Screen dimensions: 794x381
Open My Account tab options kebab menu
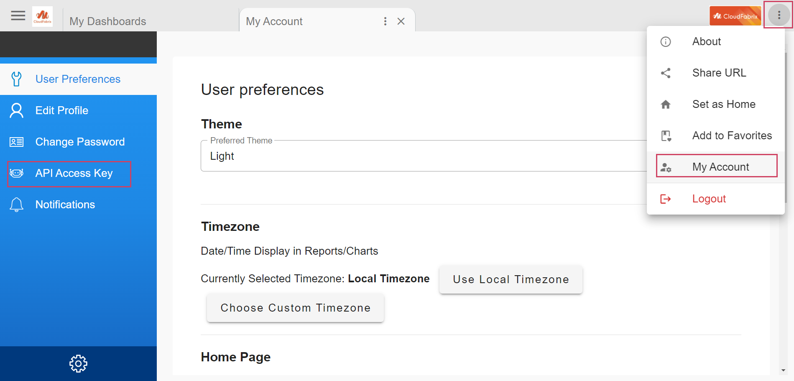[x=385, y=21]
